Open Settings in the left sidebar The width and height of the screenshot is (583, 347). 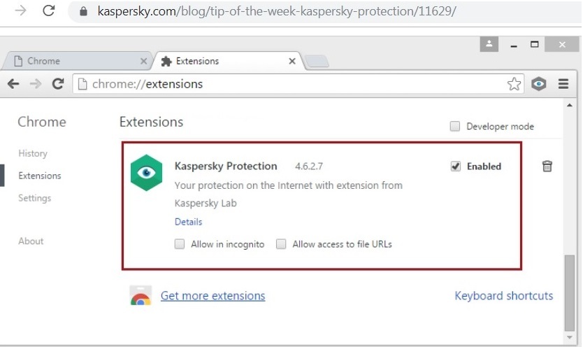tap(34, 198)
